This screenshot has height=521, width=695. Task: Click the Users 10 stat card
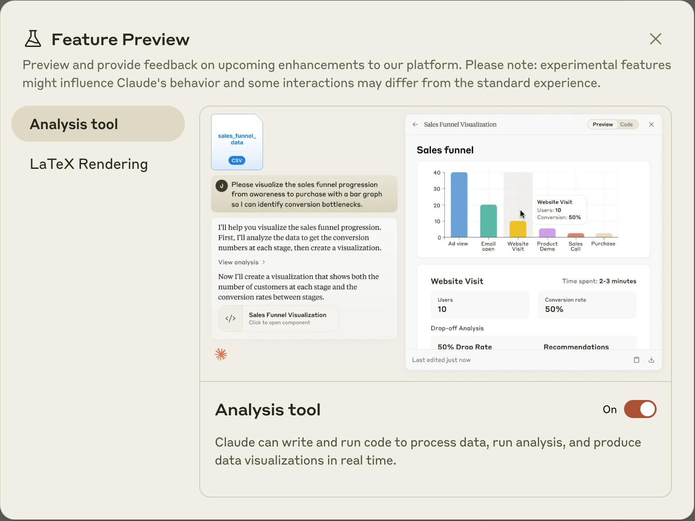point(479,305)
